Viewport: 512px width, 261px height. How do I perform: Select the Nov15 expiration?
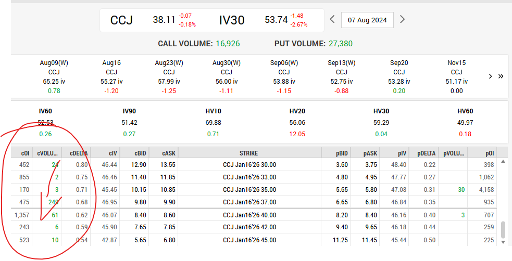click(456, 76)
